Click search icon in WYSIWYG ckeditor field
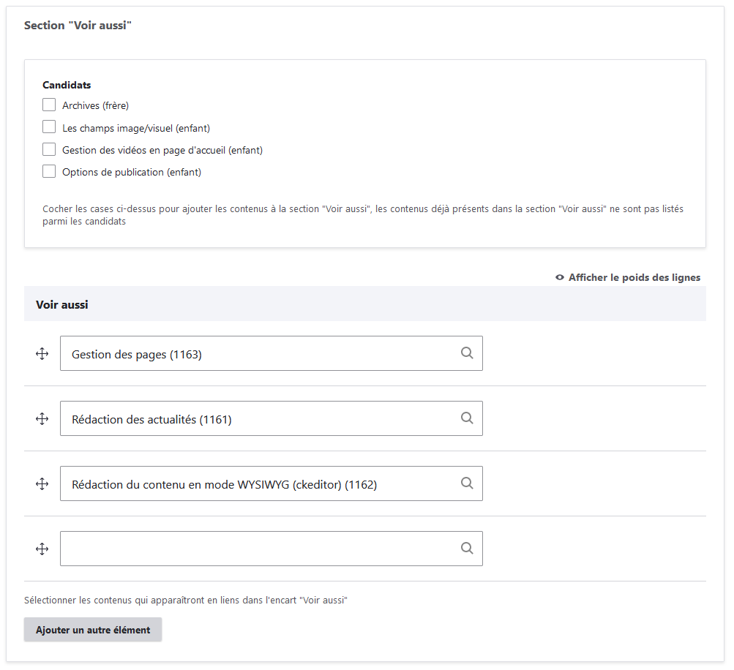 click(x=467, y=483)
